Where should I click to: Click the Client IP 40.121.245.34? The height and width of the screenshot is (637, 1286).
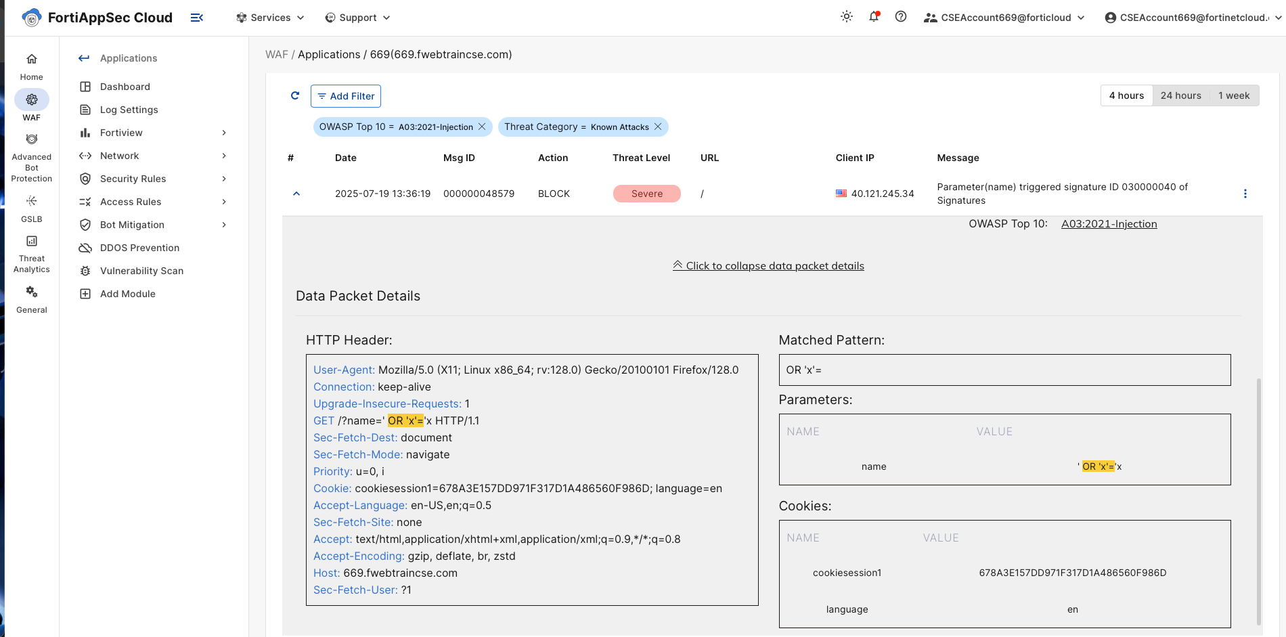point(883,194)
